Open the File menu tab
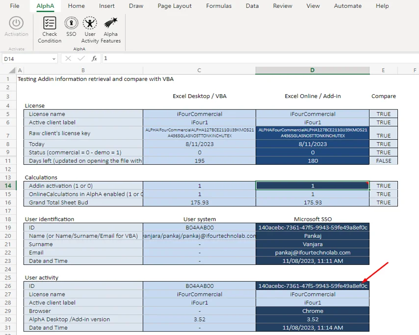This screenshot has width=419, height=335. coord(14,6)
